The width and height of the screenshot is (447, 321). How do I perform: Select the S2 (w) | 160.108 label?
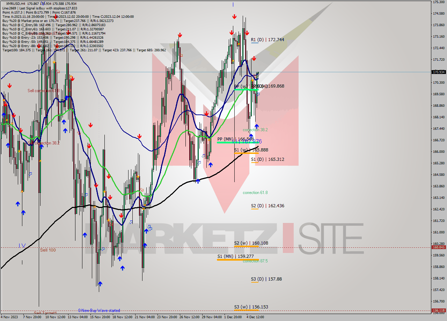251,243
